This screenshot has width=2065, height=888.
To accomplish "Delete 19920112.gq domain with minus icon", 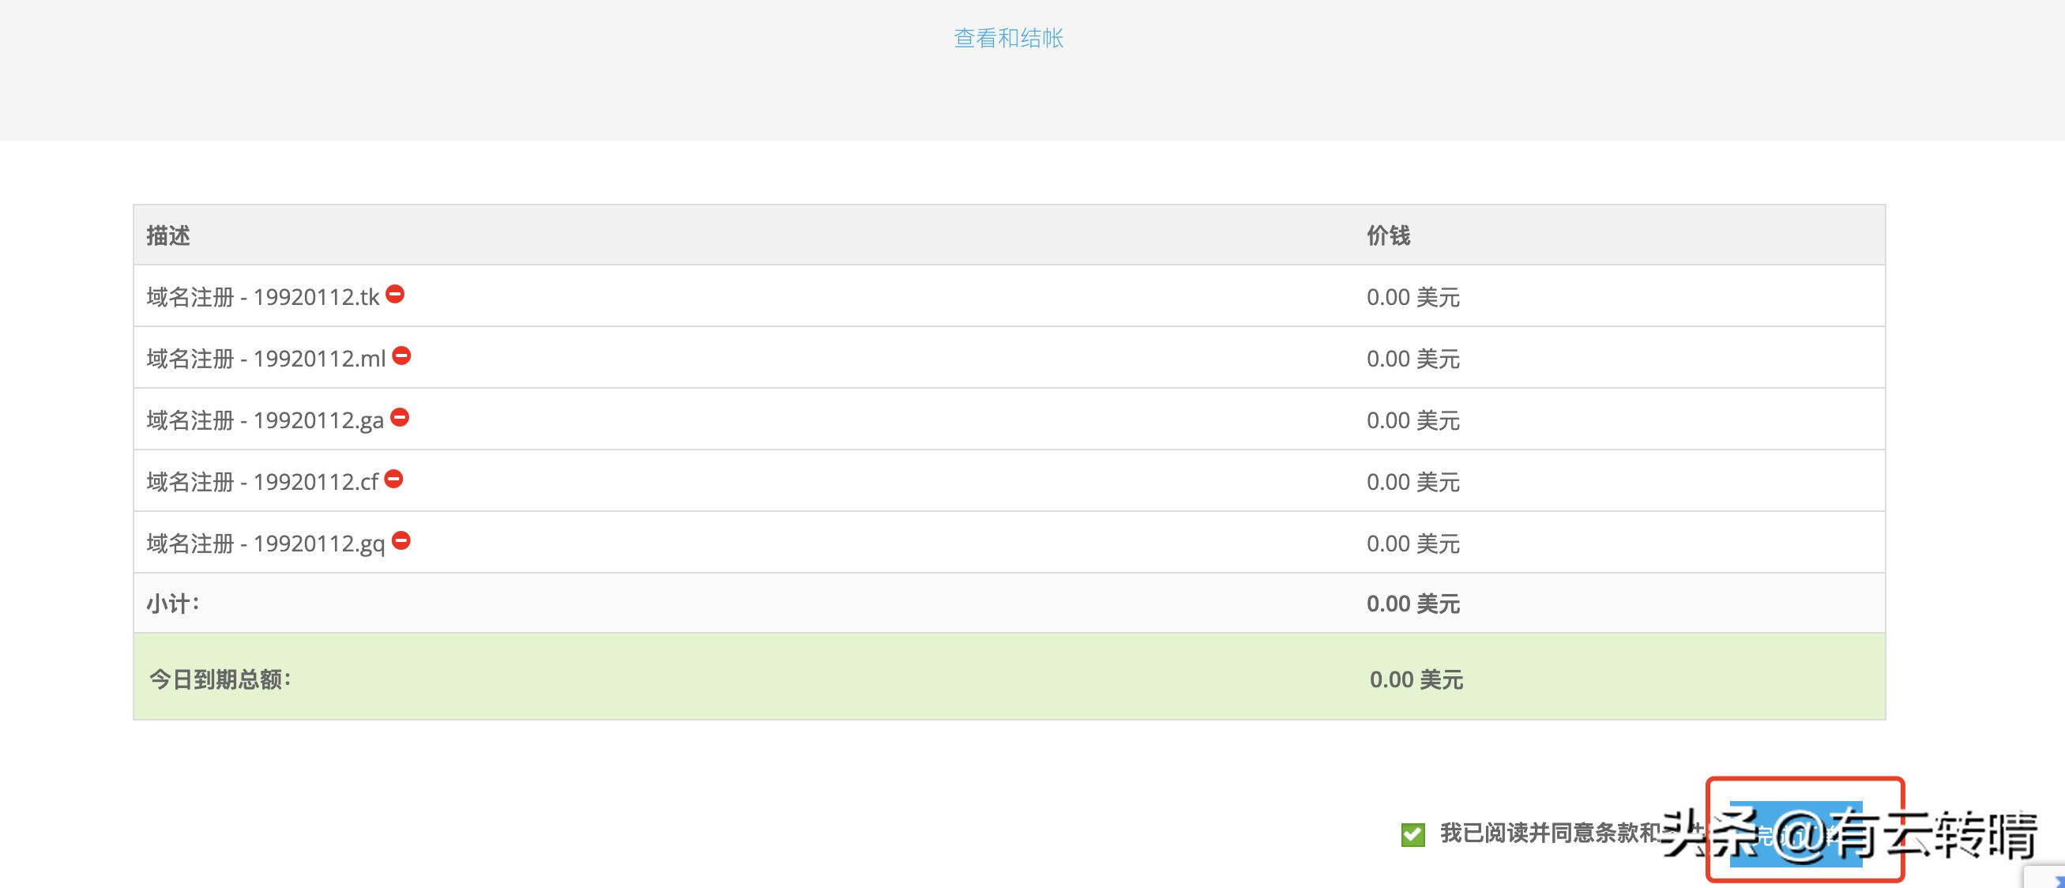I will 401,541.
